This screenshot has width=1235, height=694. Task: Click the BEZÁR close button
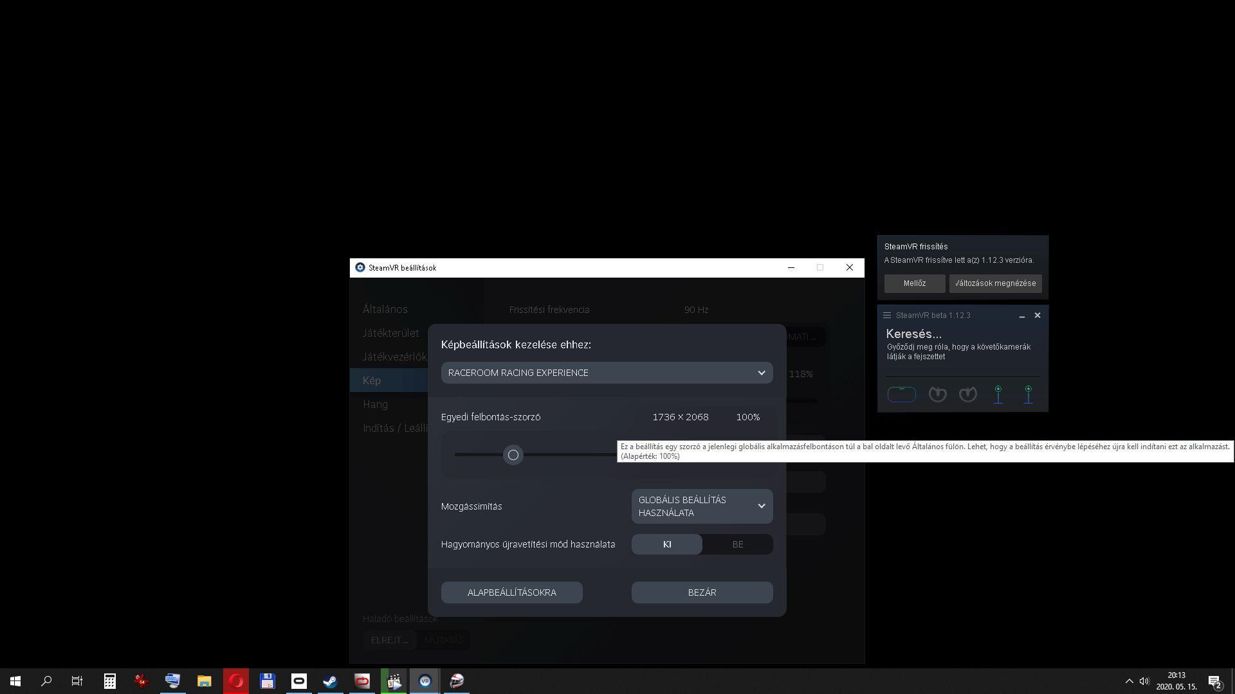tap(702, 592)
